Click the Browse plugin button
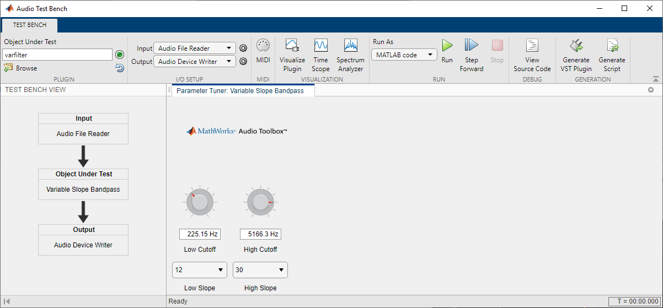 20,68
